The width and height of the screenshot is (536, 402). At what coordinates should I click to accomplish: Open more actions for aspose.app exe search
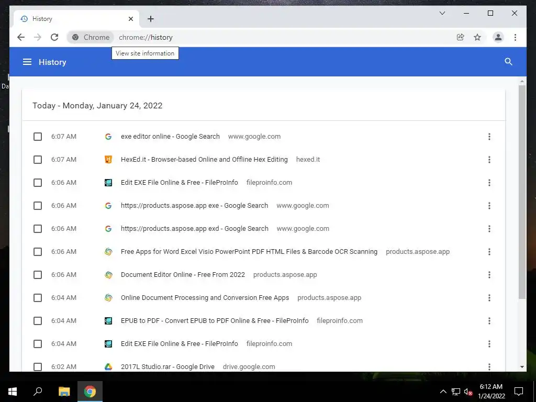(x=489, y=206)
